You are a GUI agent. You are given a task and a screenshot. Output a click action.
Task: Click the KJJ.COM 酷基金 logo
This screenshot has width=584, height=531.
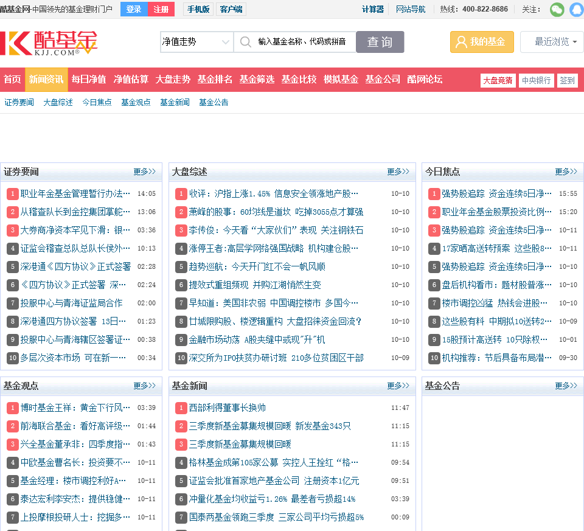(49, 43)
